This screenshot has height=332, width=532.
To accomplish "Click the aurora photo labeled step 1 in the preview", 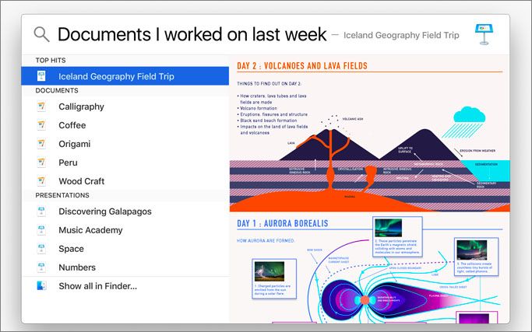I will point(270,271).
